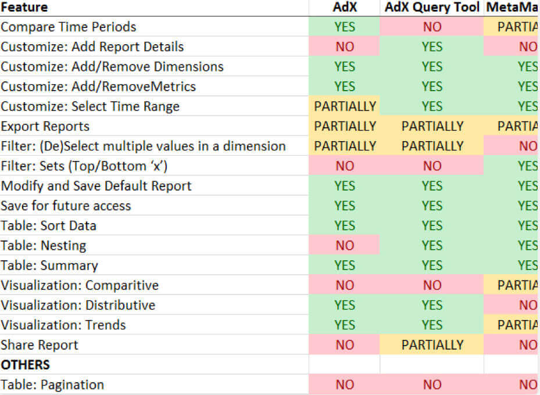This screenshot has width=540, height=395.
Task: Click AdX Query Tool's PARTIALLY for Share Report
Action: click(432, 345)
